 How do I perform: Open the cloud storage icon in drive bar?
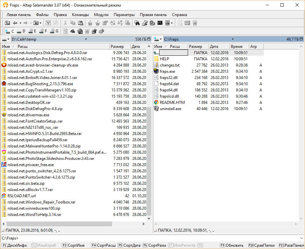tap(73, 31)
